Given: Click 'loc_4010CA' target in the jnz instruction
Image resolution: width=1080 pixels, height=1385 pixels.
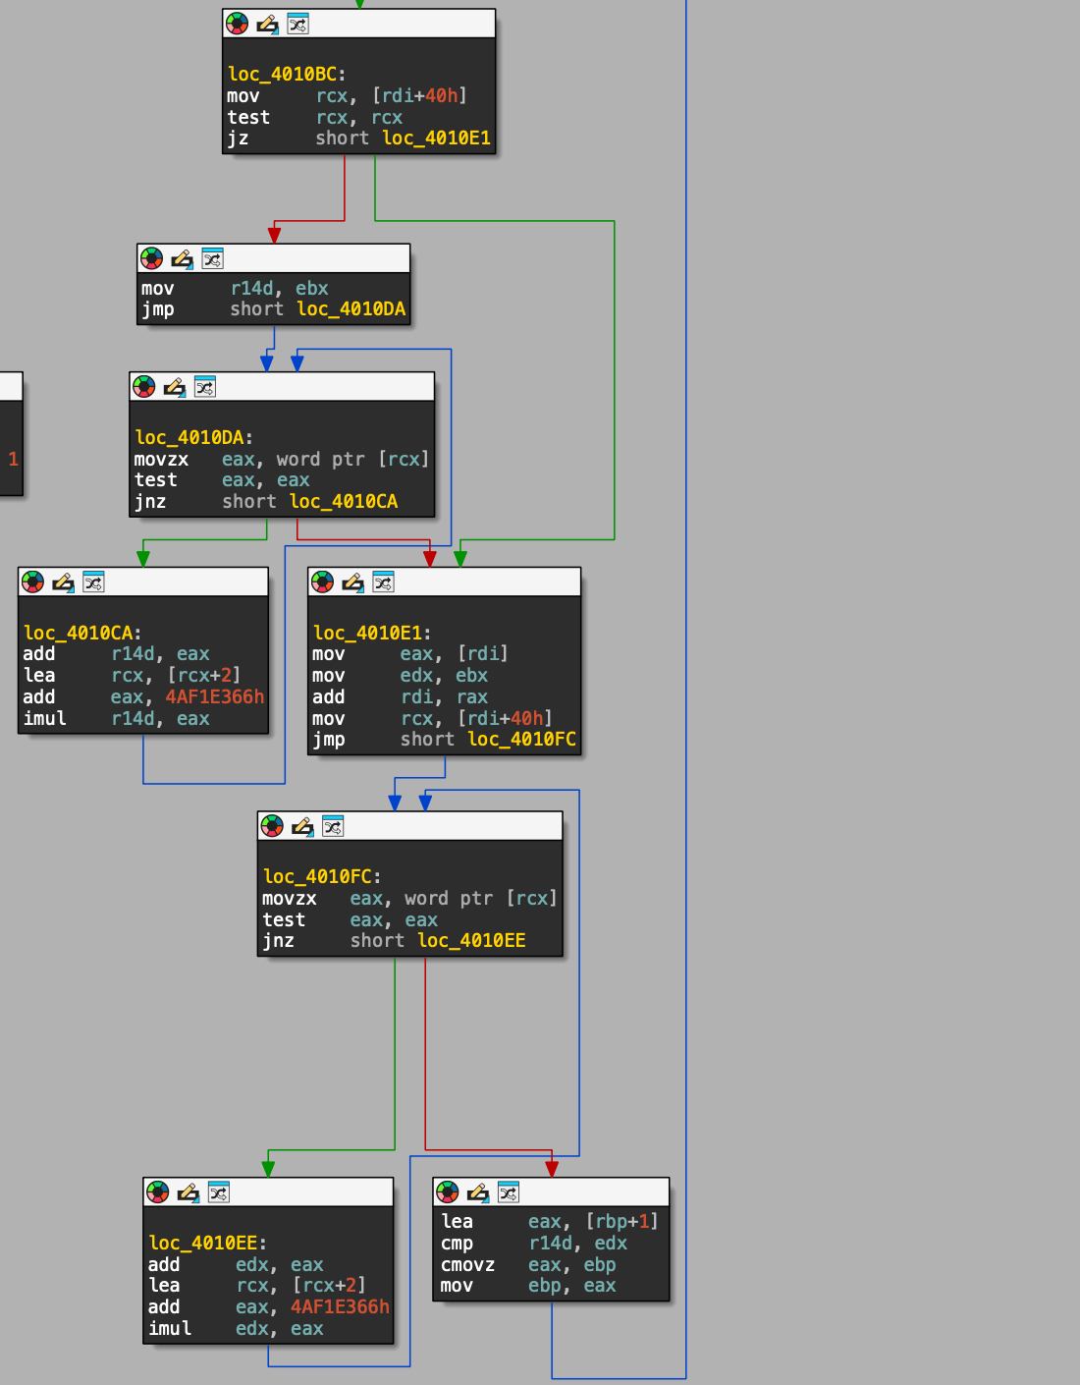Looking at the screenshot, I should [344, 502].
